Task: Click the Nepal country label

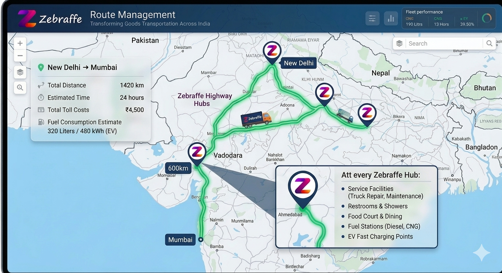Action: tap(381, 73)
